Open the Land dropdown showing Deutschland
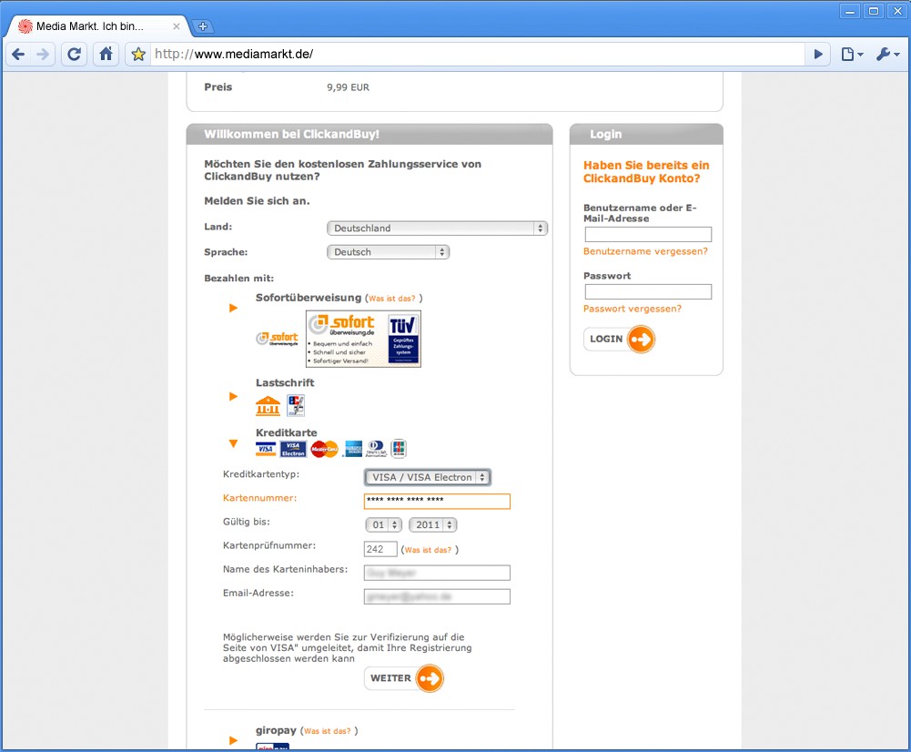Image resolution: width=911 pixels, height=752 pixels. click(437, 229)
